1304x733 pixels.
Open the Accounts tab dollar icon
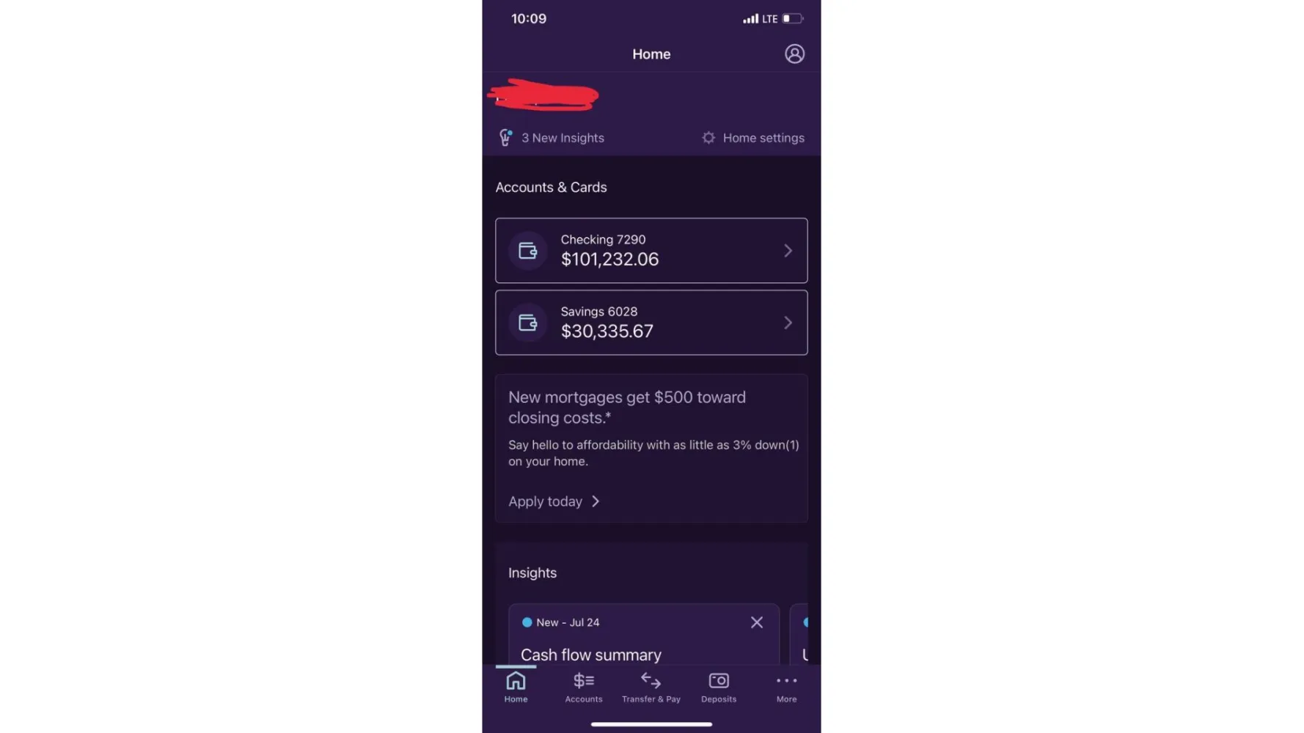tap(584, 680)
